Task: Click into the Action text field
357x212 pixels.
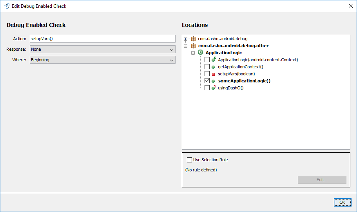Action: (102, 39)
